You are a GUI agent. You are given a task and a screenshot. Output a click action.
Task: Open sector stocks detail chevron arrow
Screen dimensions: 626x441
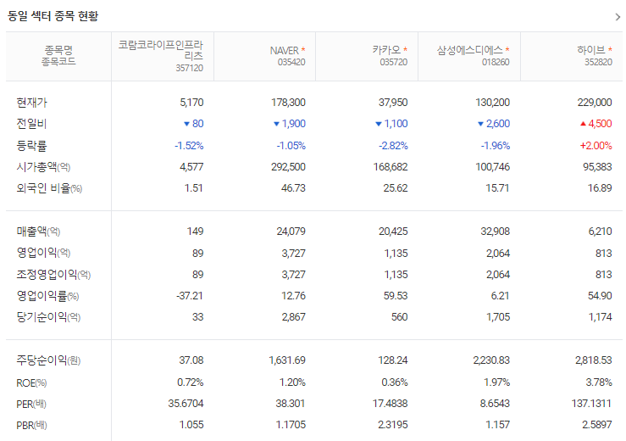pos(618,17)
